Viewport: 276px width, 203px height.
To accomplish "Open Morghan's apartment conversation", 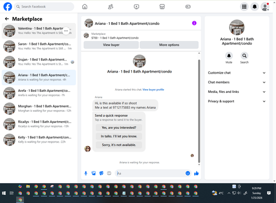I will point(39,108).
